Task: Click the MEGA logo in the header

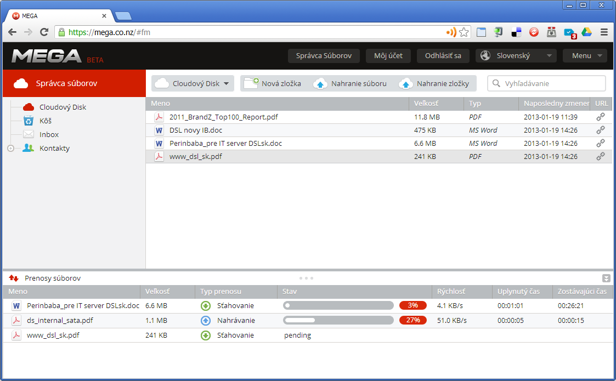Action: point(47,56)
